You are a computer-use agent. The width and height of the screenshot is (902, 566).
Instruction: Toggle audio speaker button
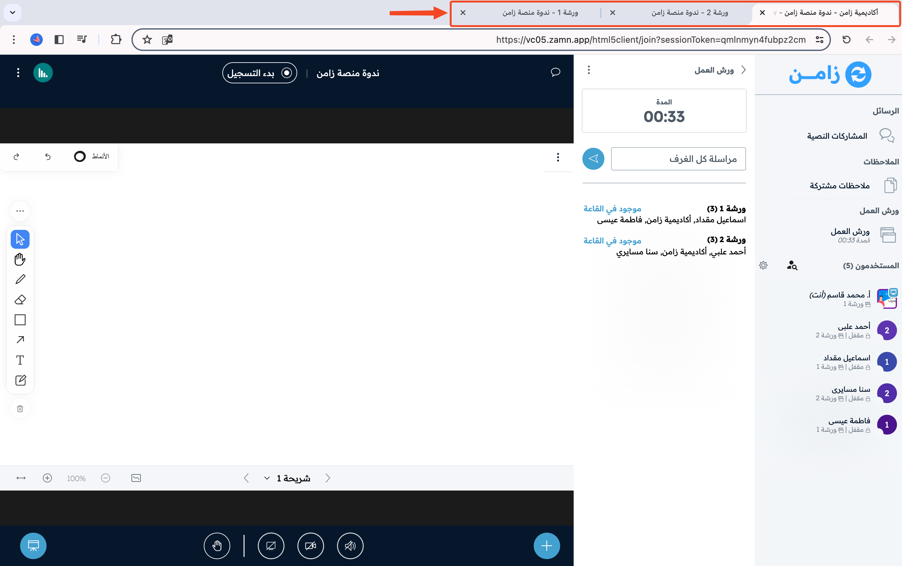click(x=350, y=546)
